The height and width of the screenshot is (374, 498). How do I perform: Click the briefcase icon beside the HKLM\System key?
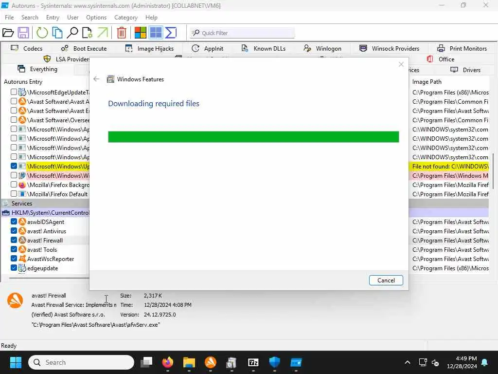(6, 213)
